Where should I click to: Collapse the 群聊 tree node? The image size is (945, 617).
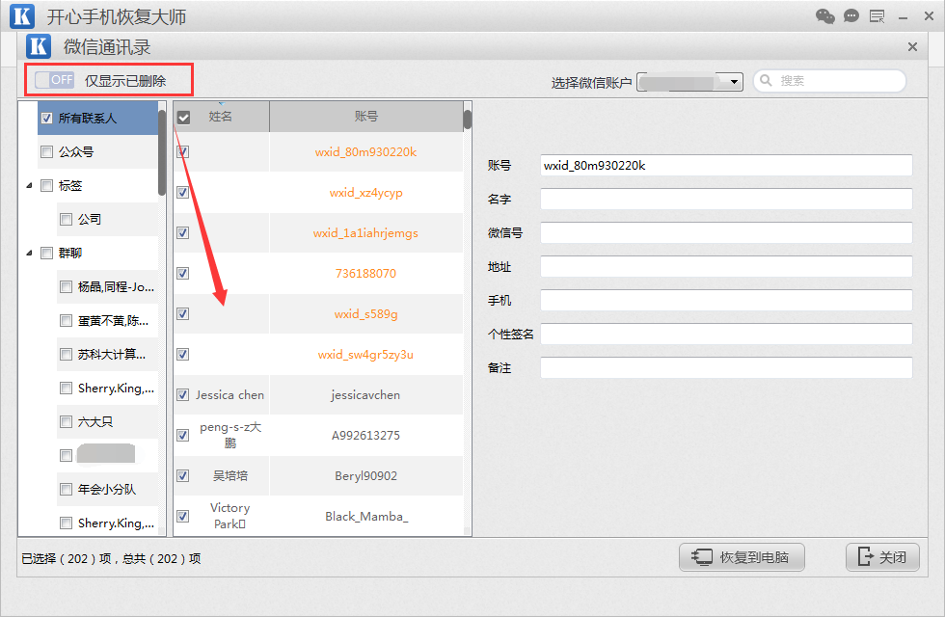pyautogui.click(x=29, y=253)
